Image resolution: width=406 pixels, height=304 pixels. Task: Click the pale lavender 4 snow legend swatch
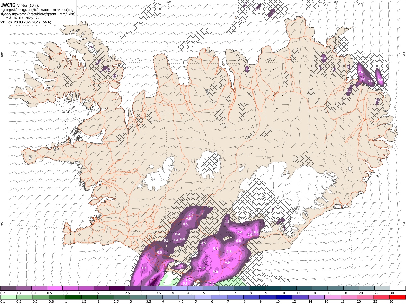(180, 288)
